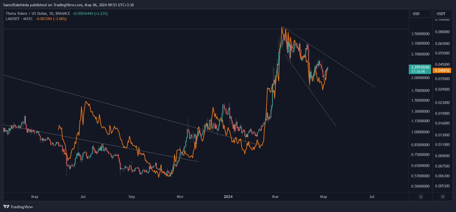Click the 2024 label on time axis
The image size is (456, 212).
click(x=228, y=197)
